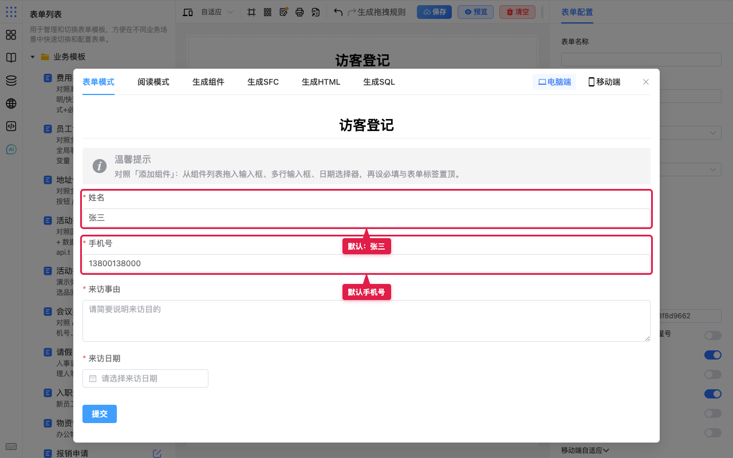Click the calendar icon in 来访日期 field
This screenshot has height=458, width=733.
[93, 378]
